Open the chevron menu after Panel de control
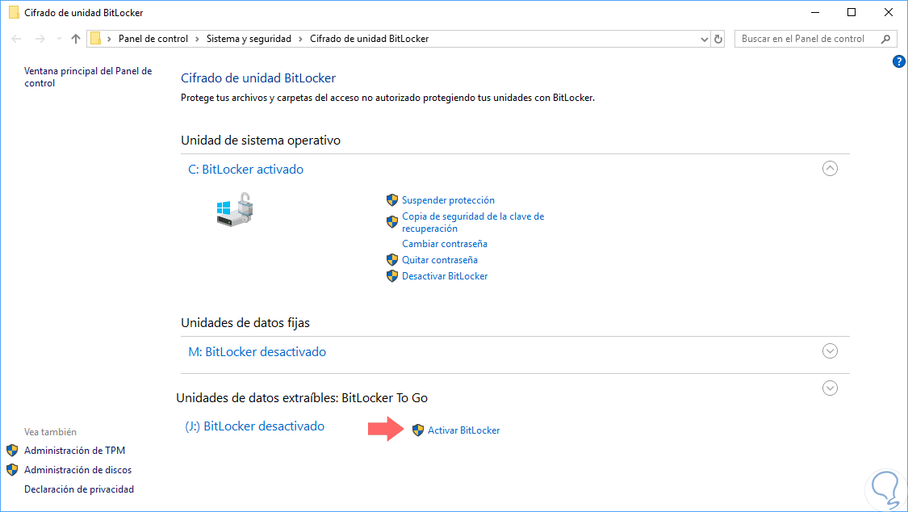The height and width of the screenshot is (512, 908). coord(198,39)
